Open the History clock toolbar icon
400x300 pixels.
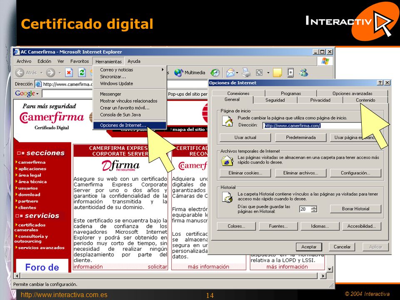coord(215,72)
